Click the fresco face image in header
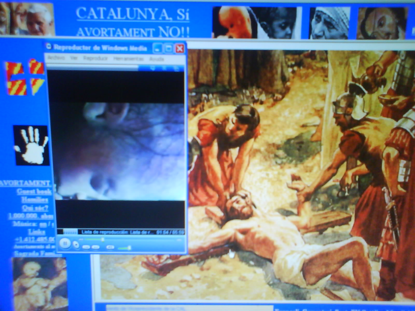The width and height of the screenshot is (415, 311). click(382, 23)
